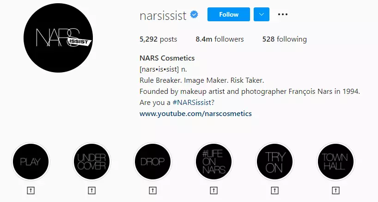
Task: Open the www.youtube.com/narscosmetics link
Action: point(195,113)
